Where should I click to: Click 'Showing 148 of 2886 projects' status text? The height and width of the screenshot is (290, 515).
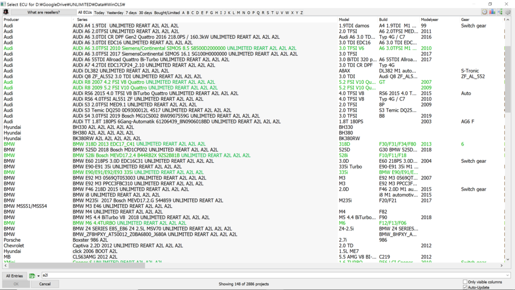[244, 284]
